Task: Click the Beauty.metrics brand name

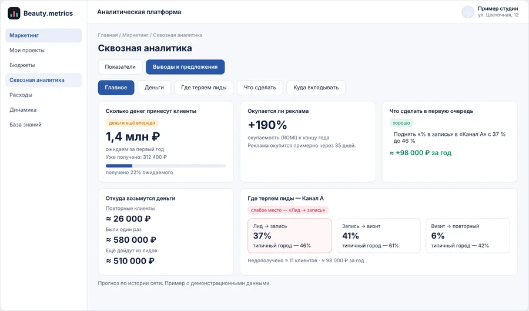Action: [x=48, y=14]
